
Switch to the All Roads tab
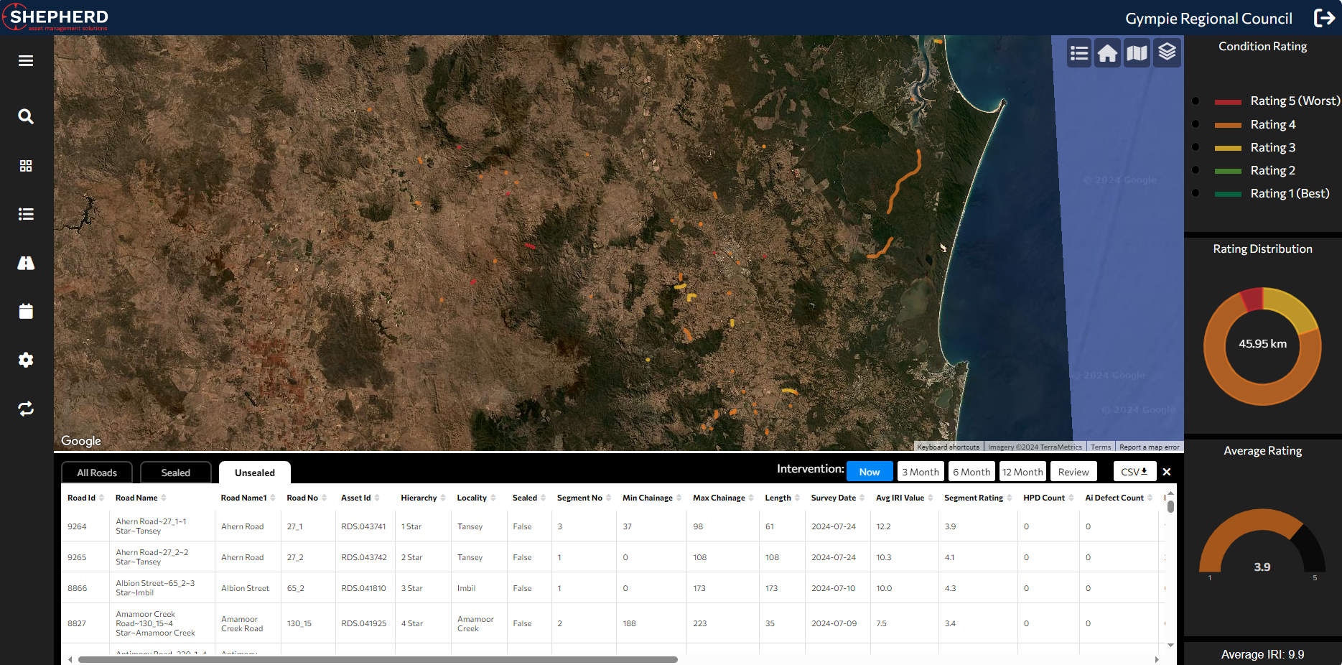tap(97, 473)
